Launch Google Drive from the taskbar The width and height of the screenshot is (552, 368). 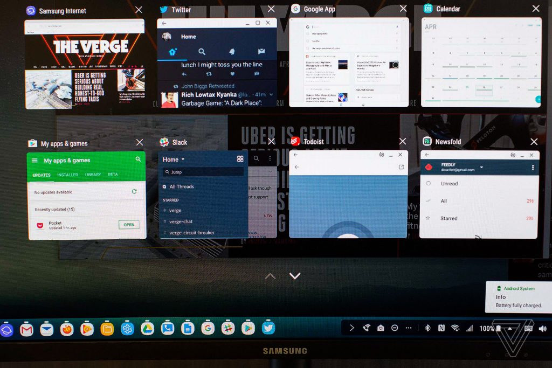[148, 329]
